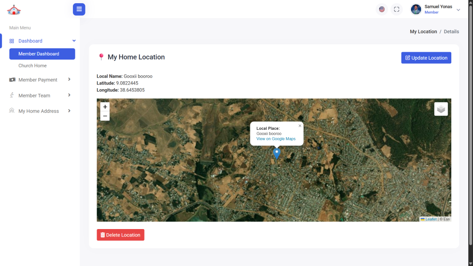Select Member Dashboard menu item
The width and height of the screenshot is (473, 266).
(x=42, y=54)
